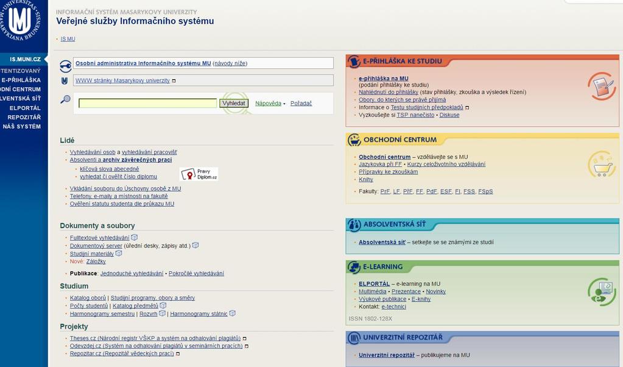Click the cube icon after Studijní materiály

[118, 253]
